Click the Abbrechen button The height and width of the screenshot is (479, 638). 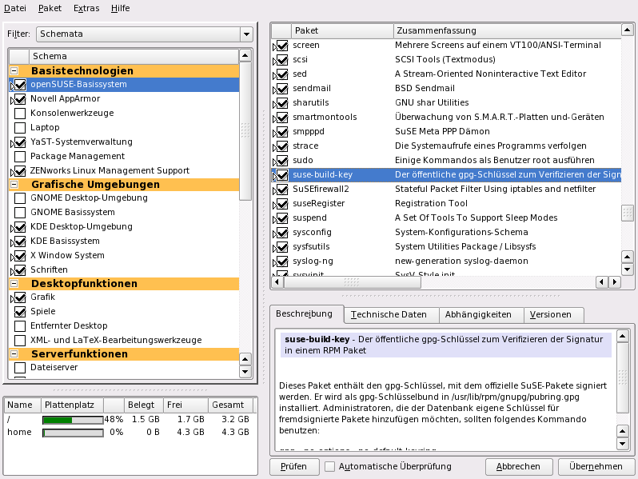517,466
